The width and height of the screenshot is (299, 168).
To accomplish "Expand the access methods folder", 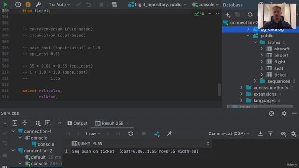I will 241,88.
